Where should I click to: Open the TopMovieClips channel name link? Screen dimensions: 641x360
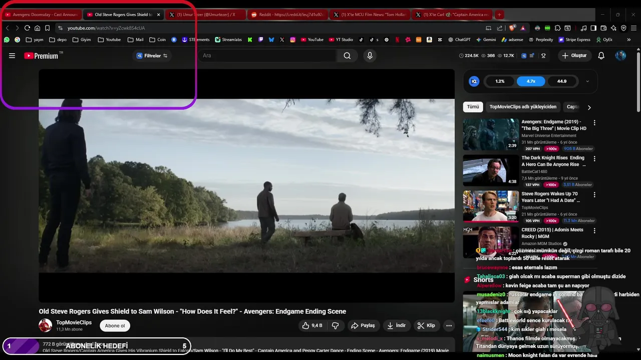tap(74, 322)
